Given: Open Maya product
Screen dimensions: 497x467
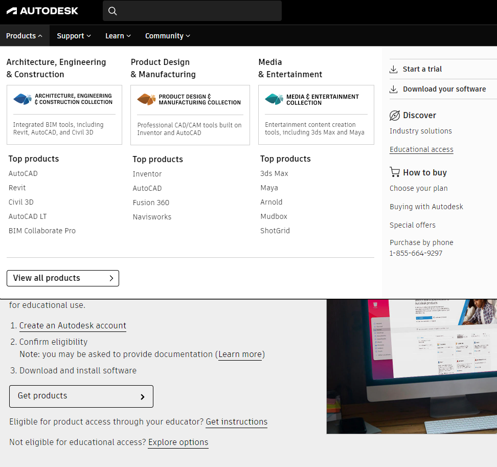Looking at the screenshot, I should 269,188.
